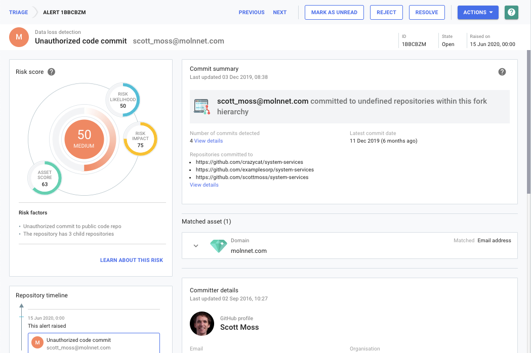
Task: Expand the molnnet.com matched asset row
Action: pos(196,246)
